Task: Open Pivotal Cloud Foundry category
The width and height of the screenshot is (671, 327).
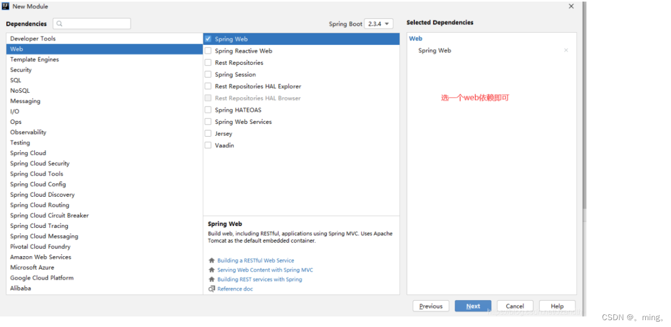Action: point(104,247)
